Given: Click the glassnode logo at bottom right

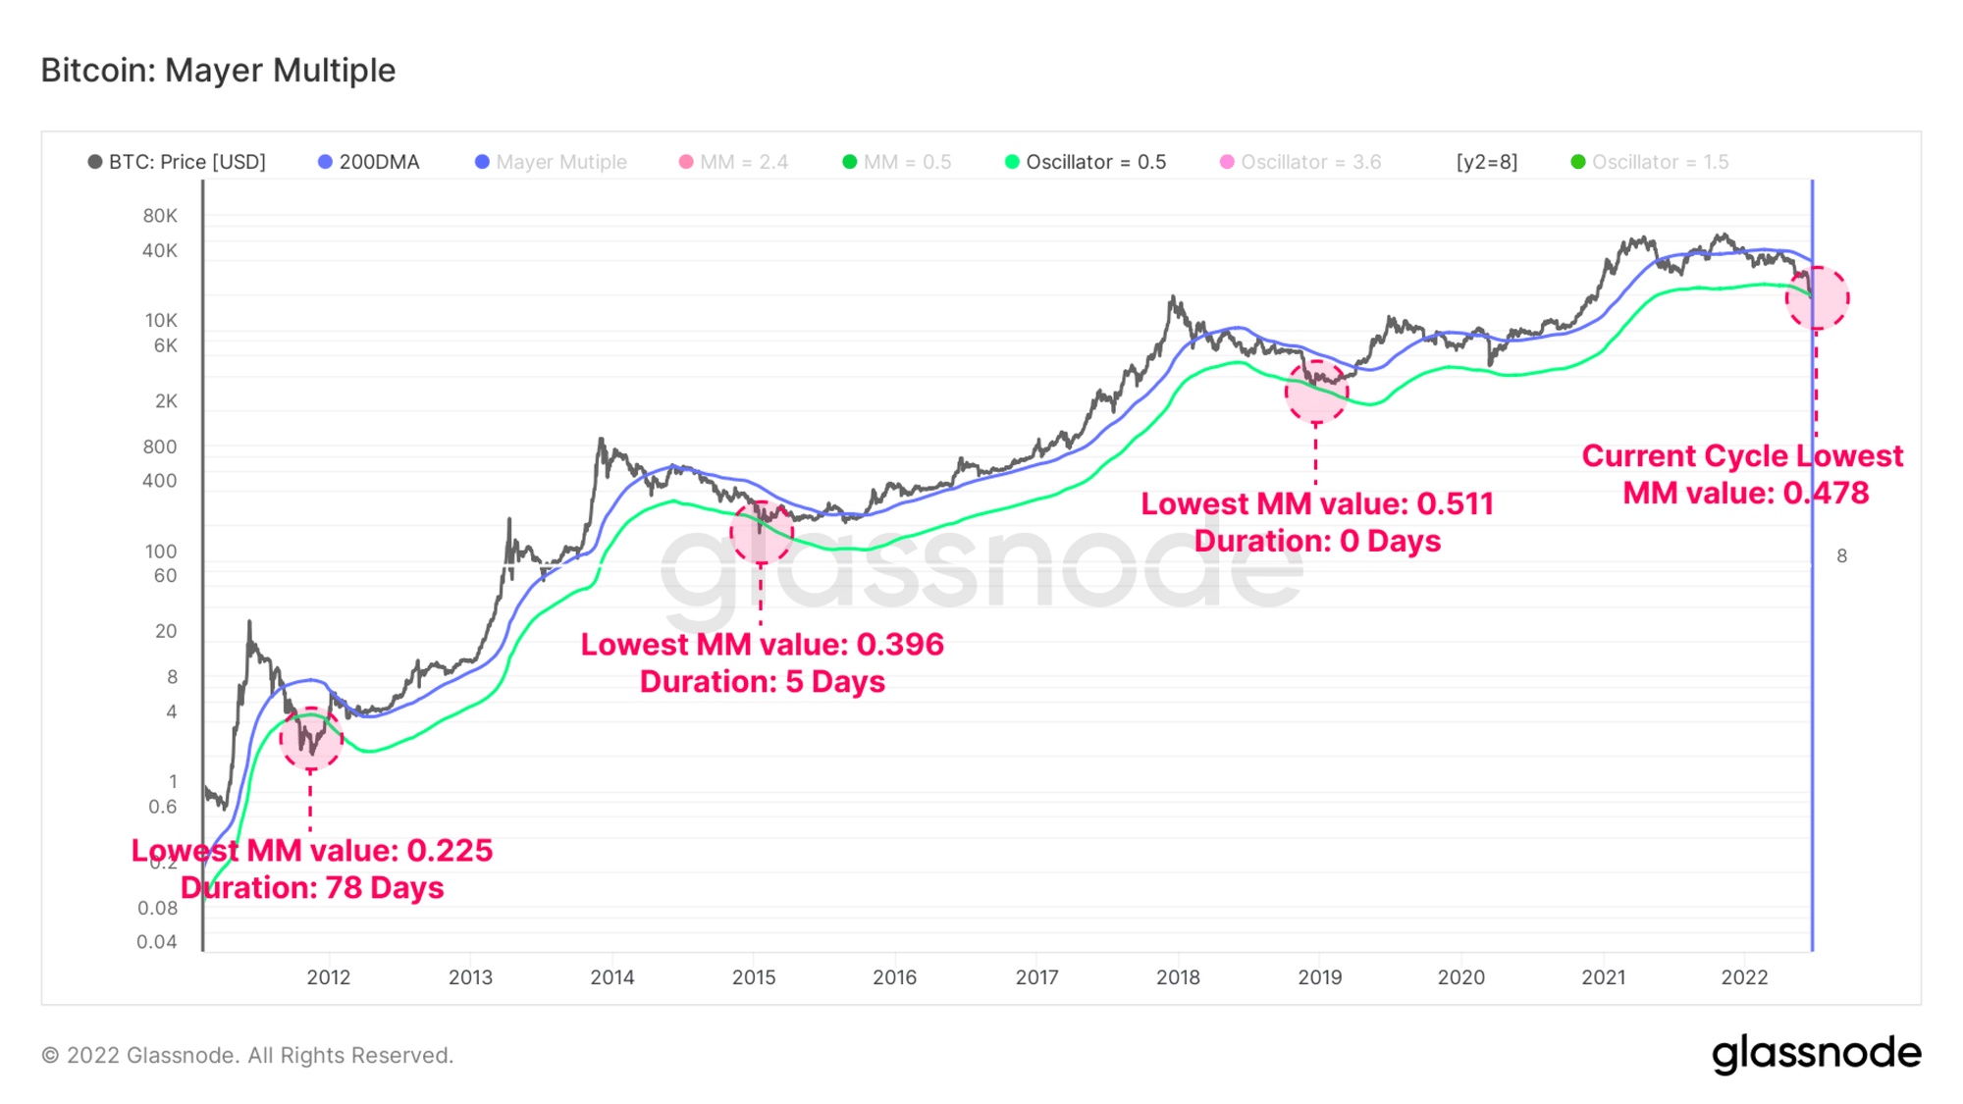Looking at the screenshot, I should [x=1817, y=1054].
